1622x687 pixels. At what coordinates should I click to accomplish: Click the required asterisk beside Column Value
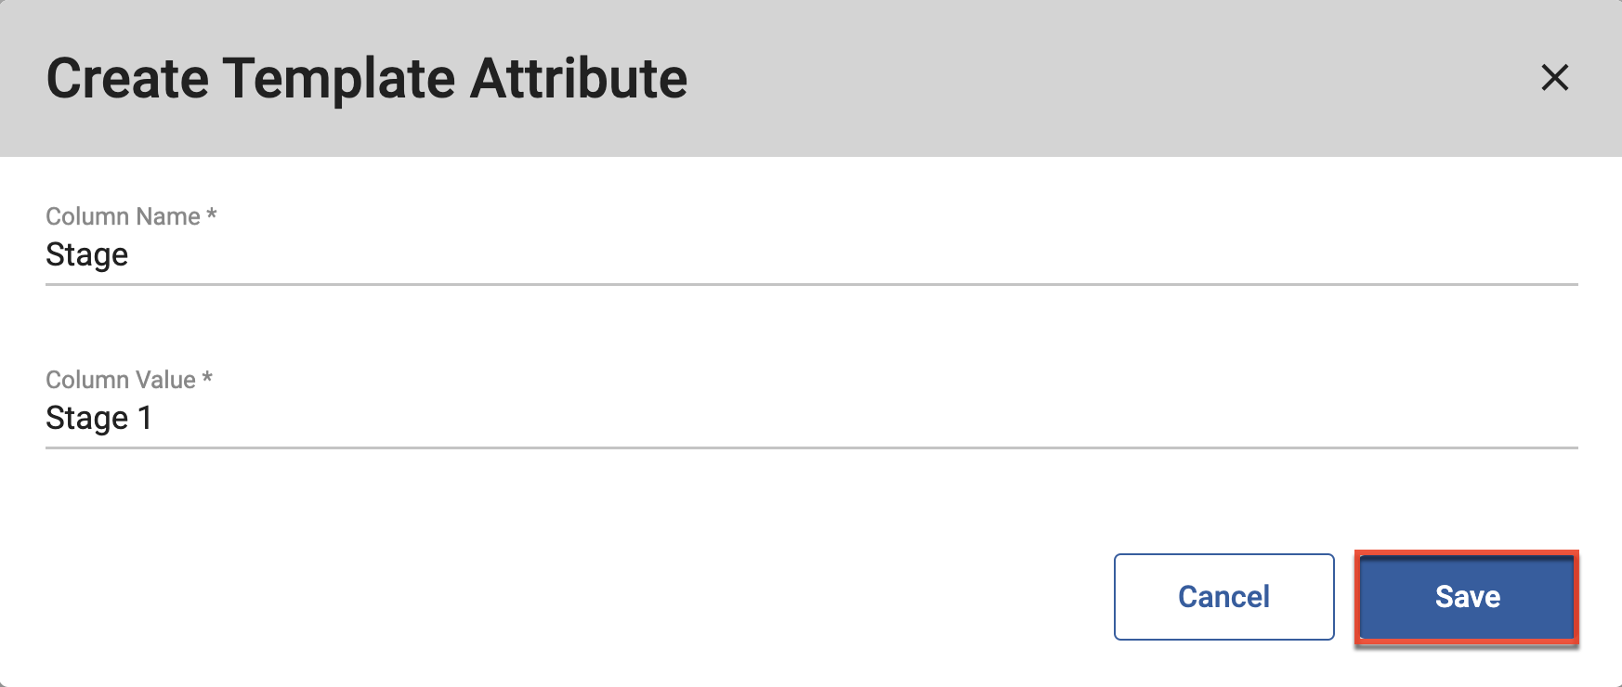coord(207,378)
